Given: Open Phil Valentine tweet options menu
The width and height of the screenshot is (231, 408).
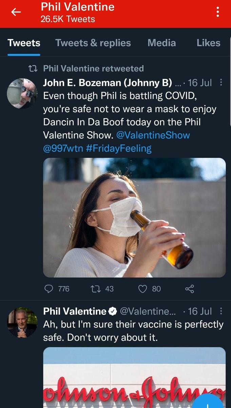Looking at the screenshot, I should tap(221, 311).
